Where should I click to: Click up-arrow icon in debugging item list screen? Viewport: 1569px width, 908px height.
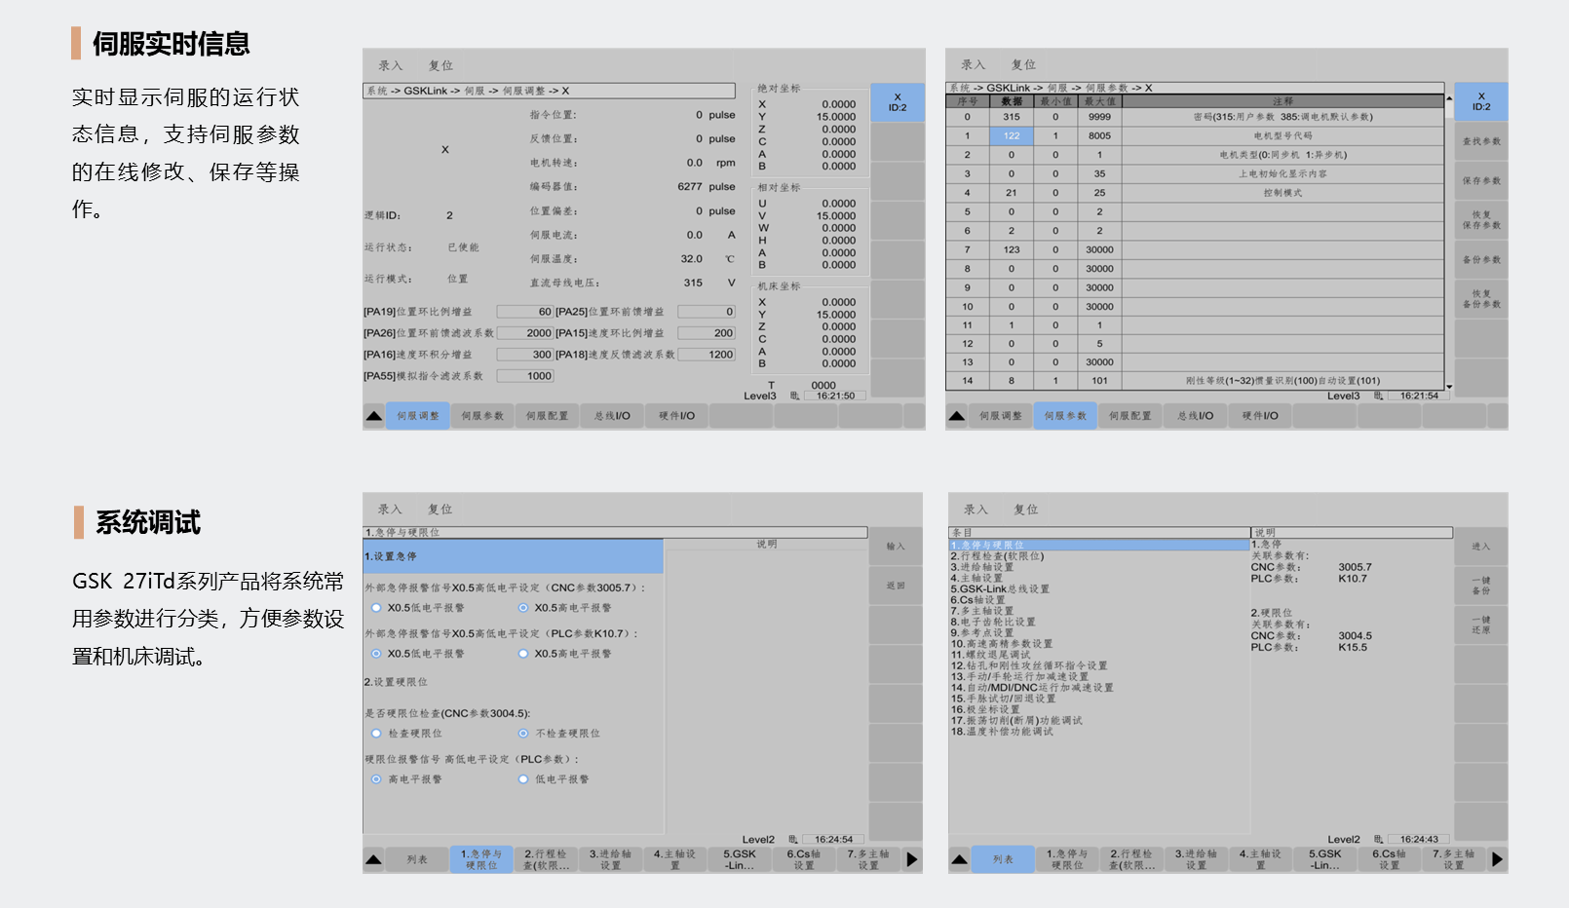click(x=960, y=859)
